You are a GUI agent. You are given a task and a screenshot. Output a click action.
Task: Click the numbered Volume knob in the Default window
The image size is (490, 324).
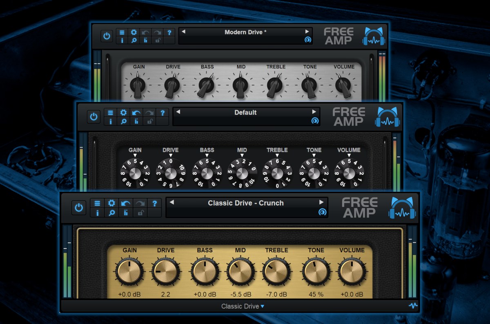click(x=349, y=173)
